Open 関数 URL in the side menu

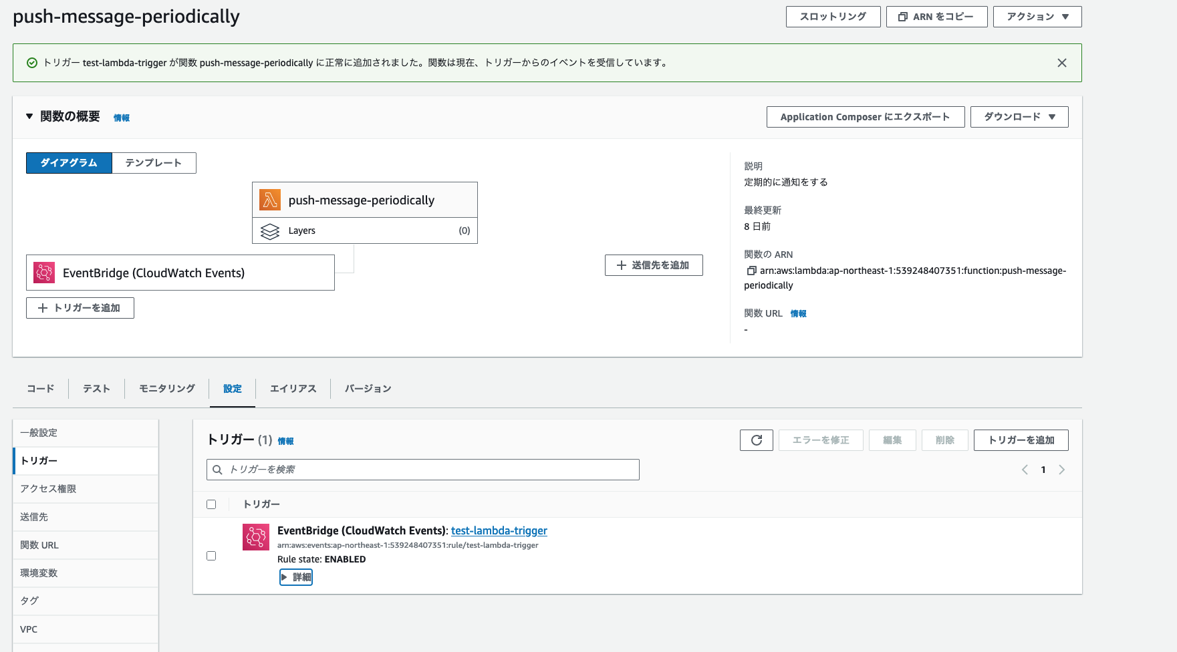click(x=86, y=545)
